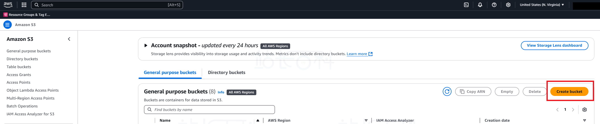600x124 pixels.
Task: Open the Resource Groups & Tag Editor shortcut
Action: [27, 15]
